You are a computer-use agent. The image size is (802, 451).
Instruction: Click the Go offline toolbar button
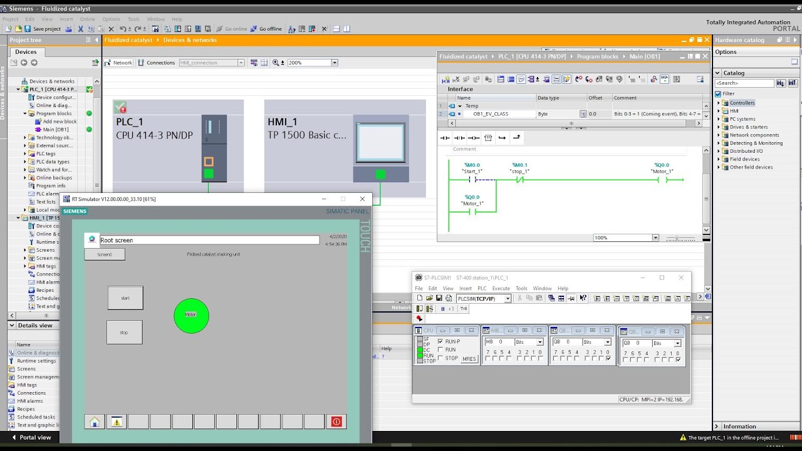(x=266, y=29)
